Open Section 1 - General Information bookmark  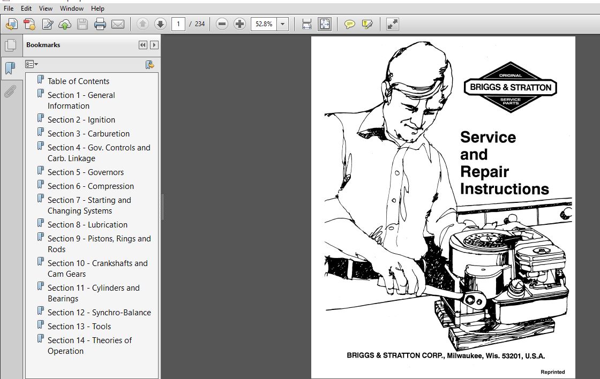pyautogui.click(x=81, y=100)
